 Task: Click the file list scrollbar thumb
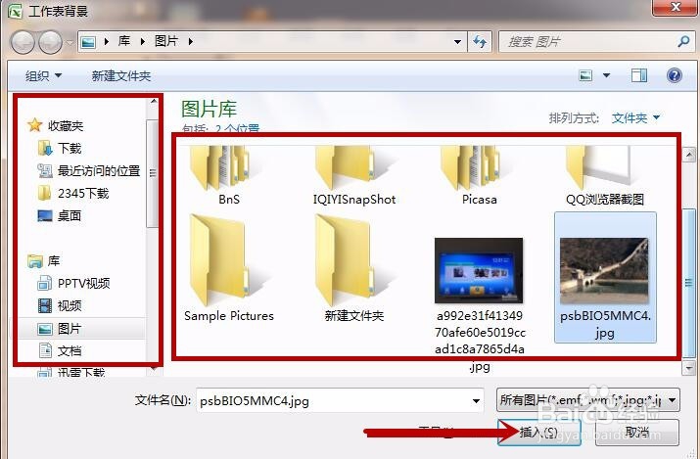[689, 283]
